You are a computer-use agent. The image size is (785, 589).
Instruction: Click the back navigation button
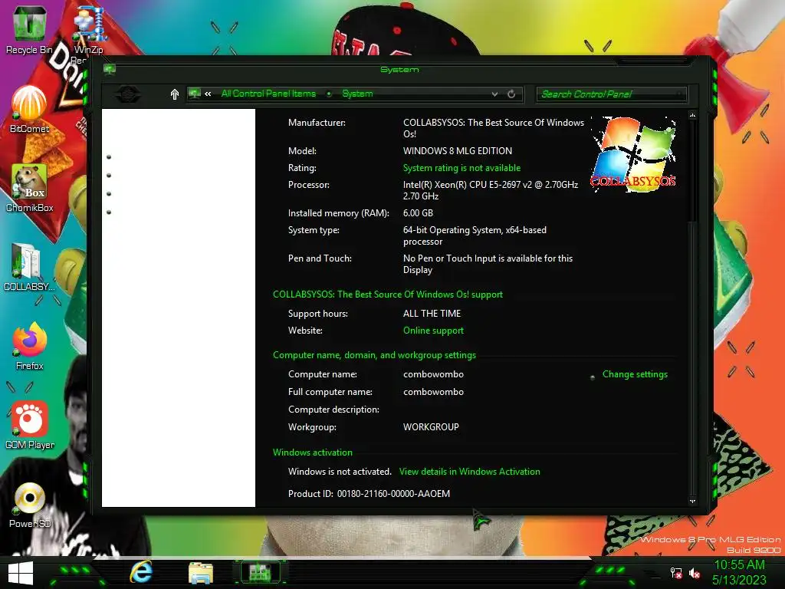click(x=128, y=94)
